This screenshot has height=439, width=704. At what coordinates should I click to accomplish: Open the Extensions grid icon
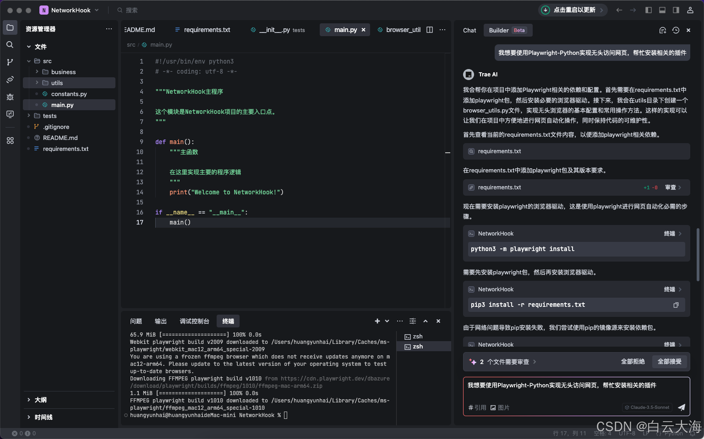(10, 140)
